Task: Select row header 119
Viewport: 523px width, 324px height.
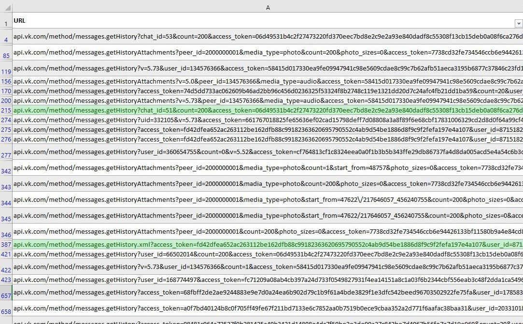Action: pyautogui.click(x=6, y=69)
